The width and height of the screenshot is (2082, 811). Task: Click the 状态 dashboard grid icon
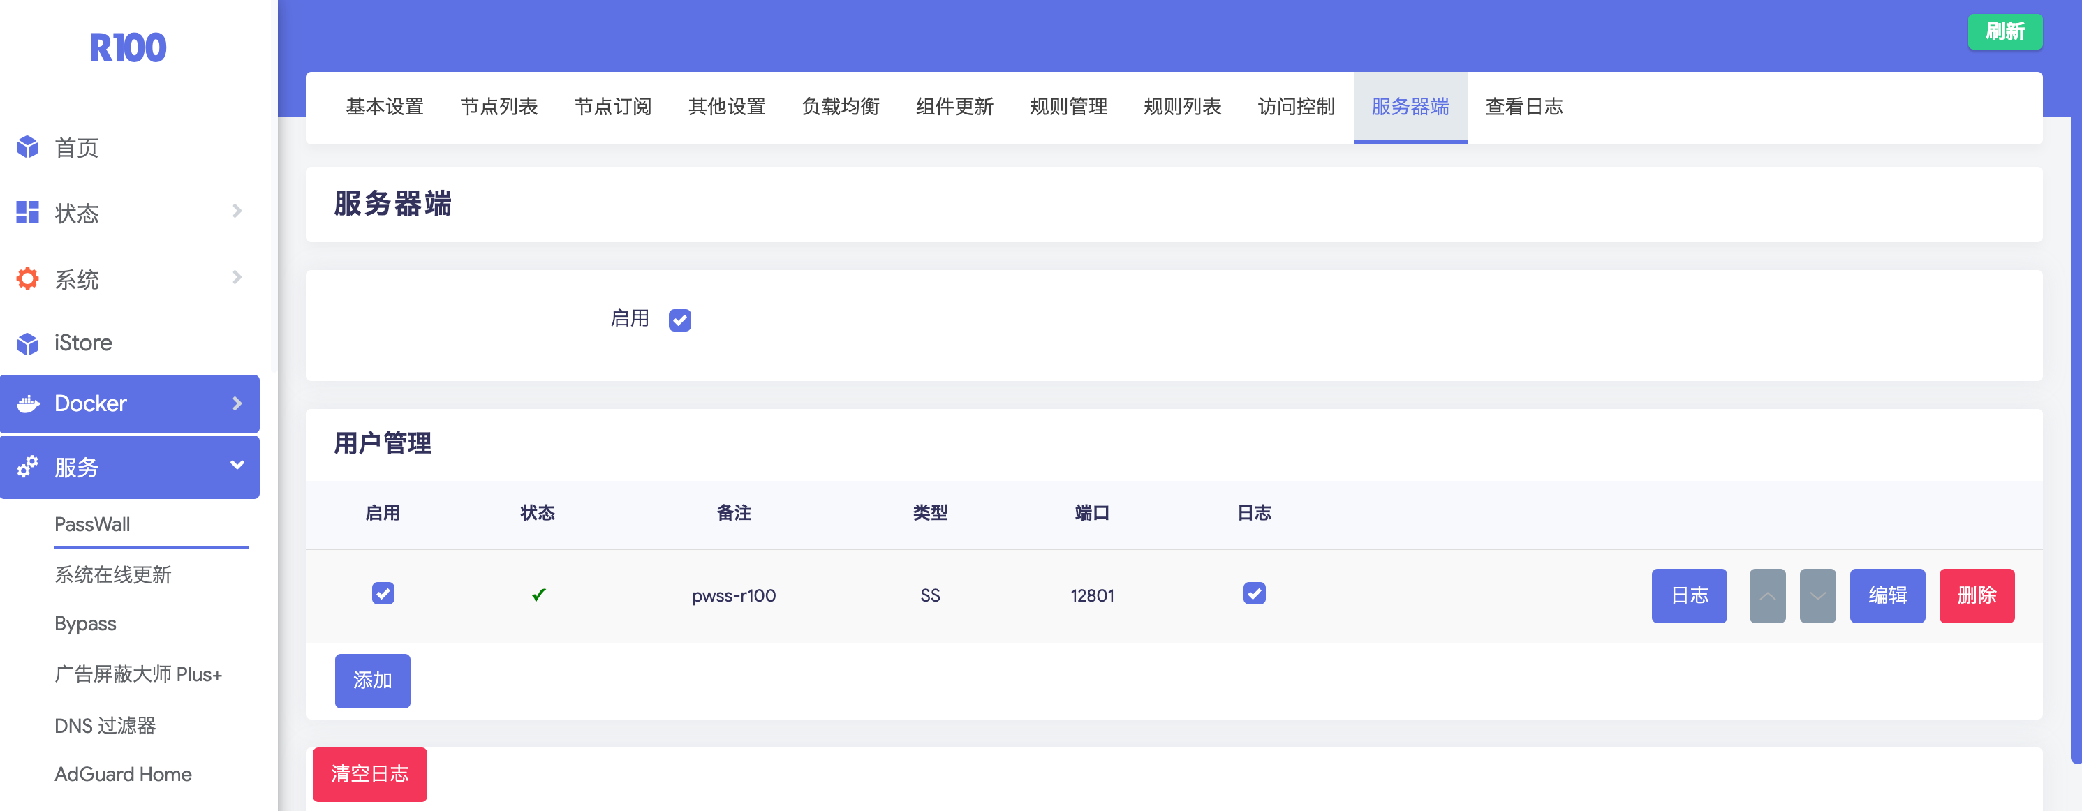(x=27, y=212)
